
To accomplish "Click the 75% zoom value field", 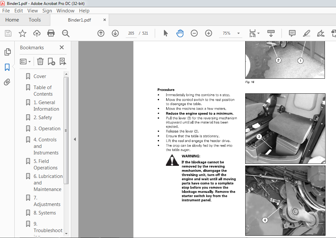I will [227, 33].
